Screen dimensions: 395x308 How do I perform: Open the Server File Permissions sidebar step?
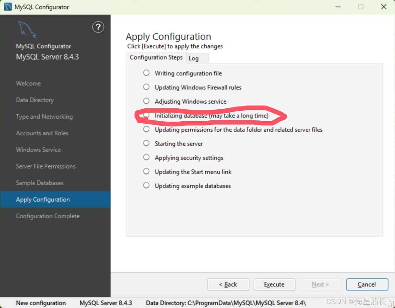(46, 166)
